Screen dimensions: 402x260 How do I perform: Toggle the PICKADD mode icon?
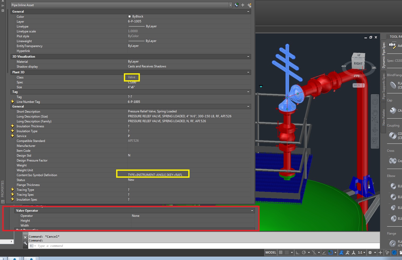(236, 5)
